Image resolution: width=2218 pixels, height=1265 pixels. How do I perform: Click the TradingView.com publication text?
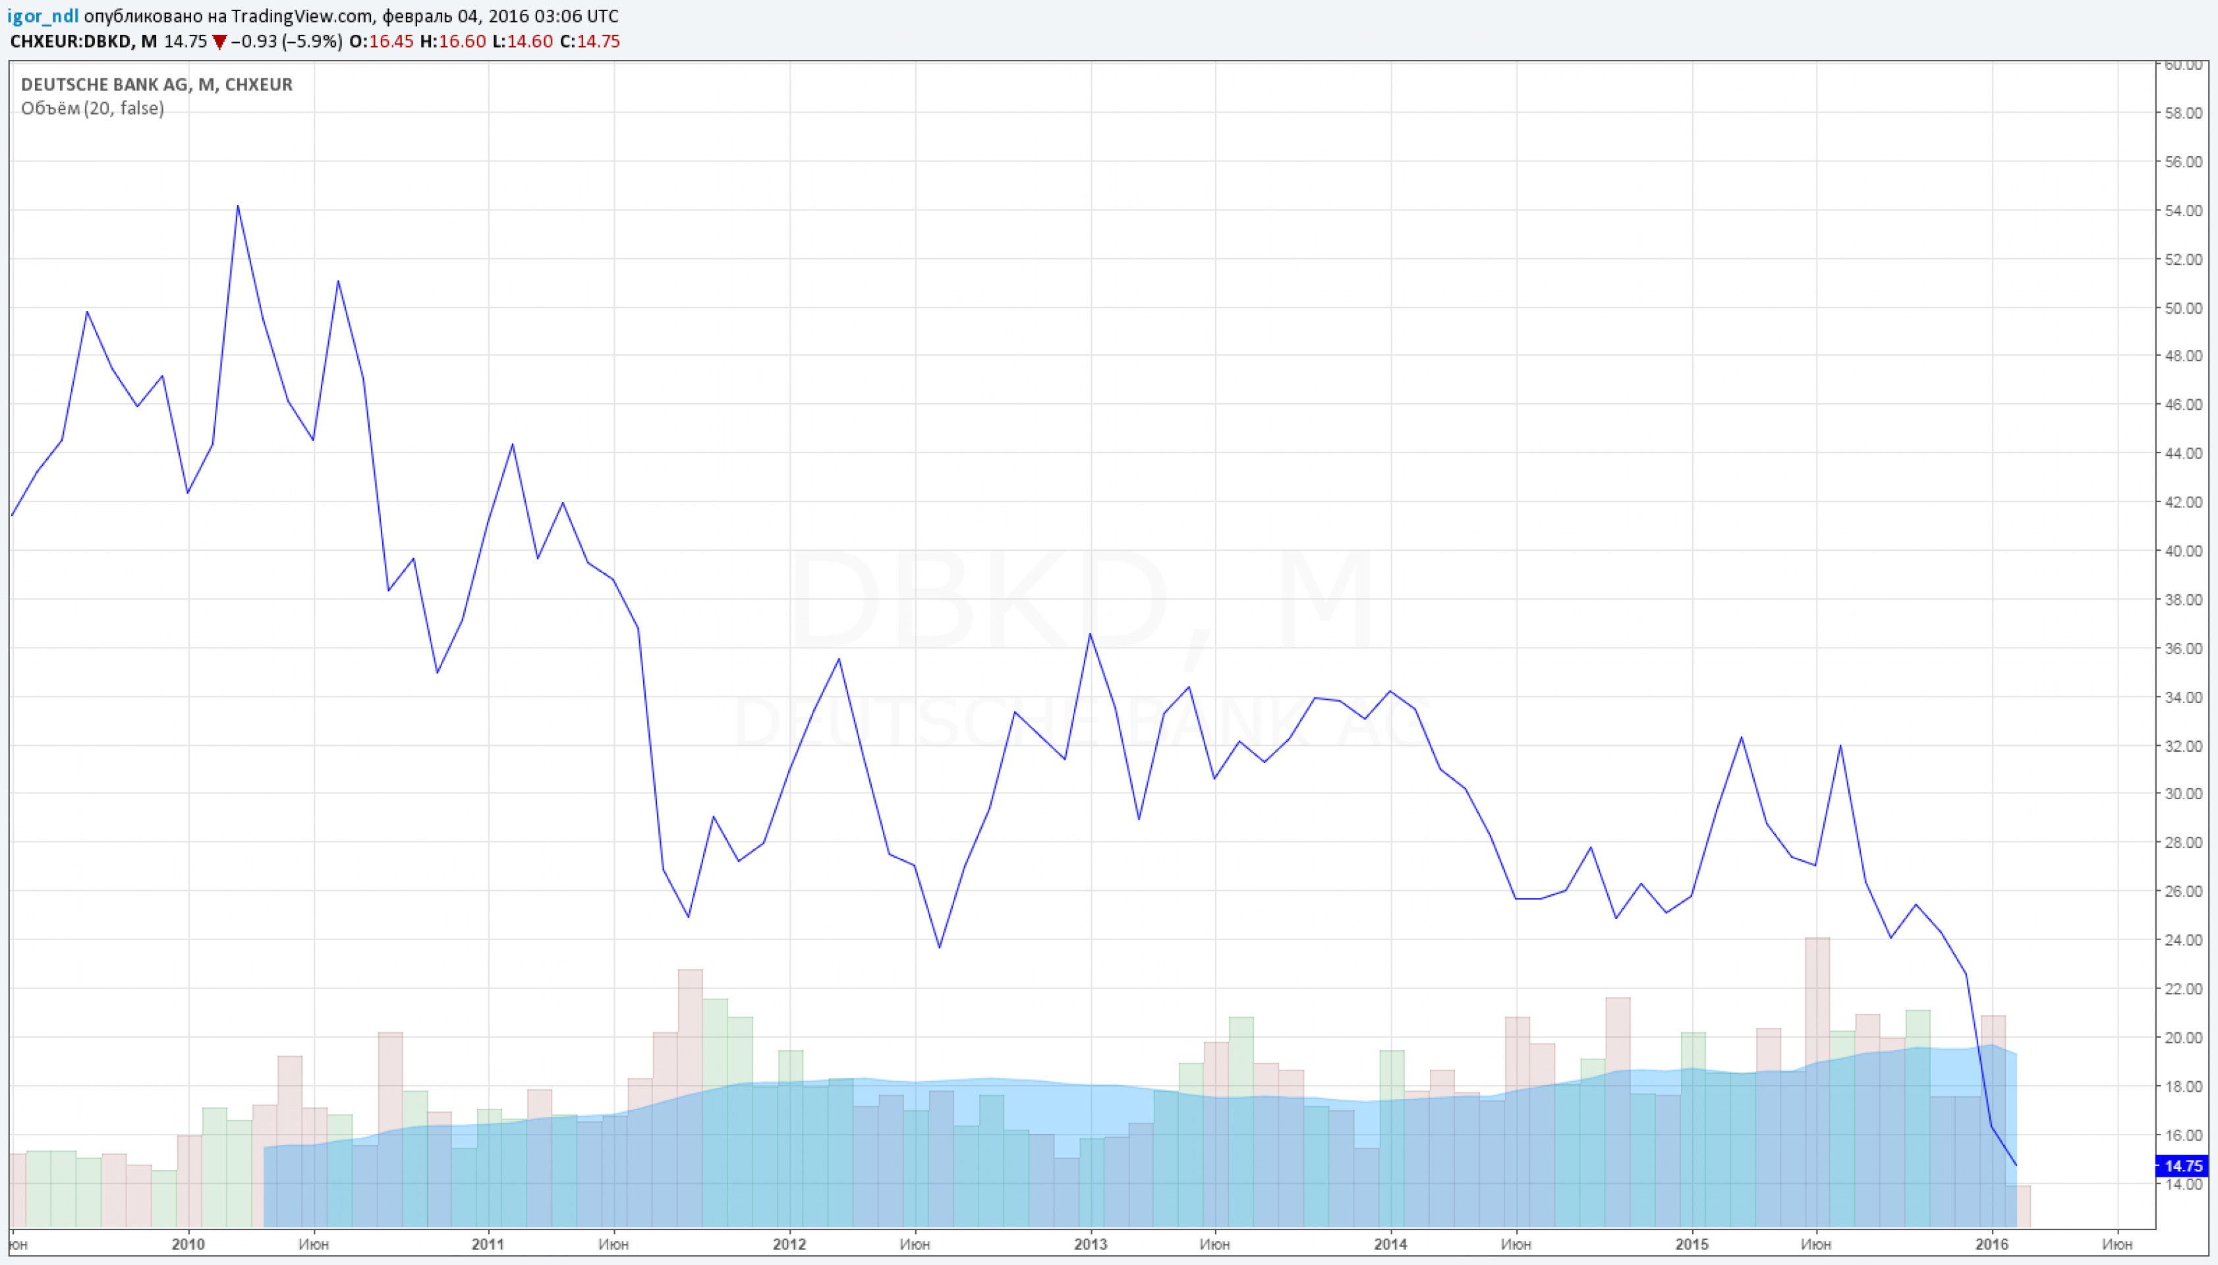[x=302, y=16]
